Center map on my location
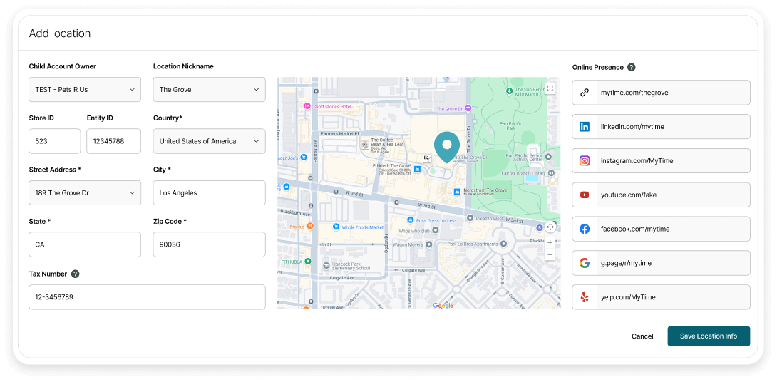 coord(550,227)
